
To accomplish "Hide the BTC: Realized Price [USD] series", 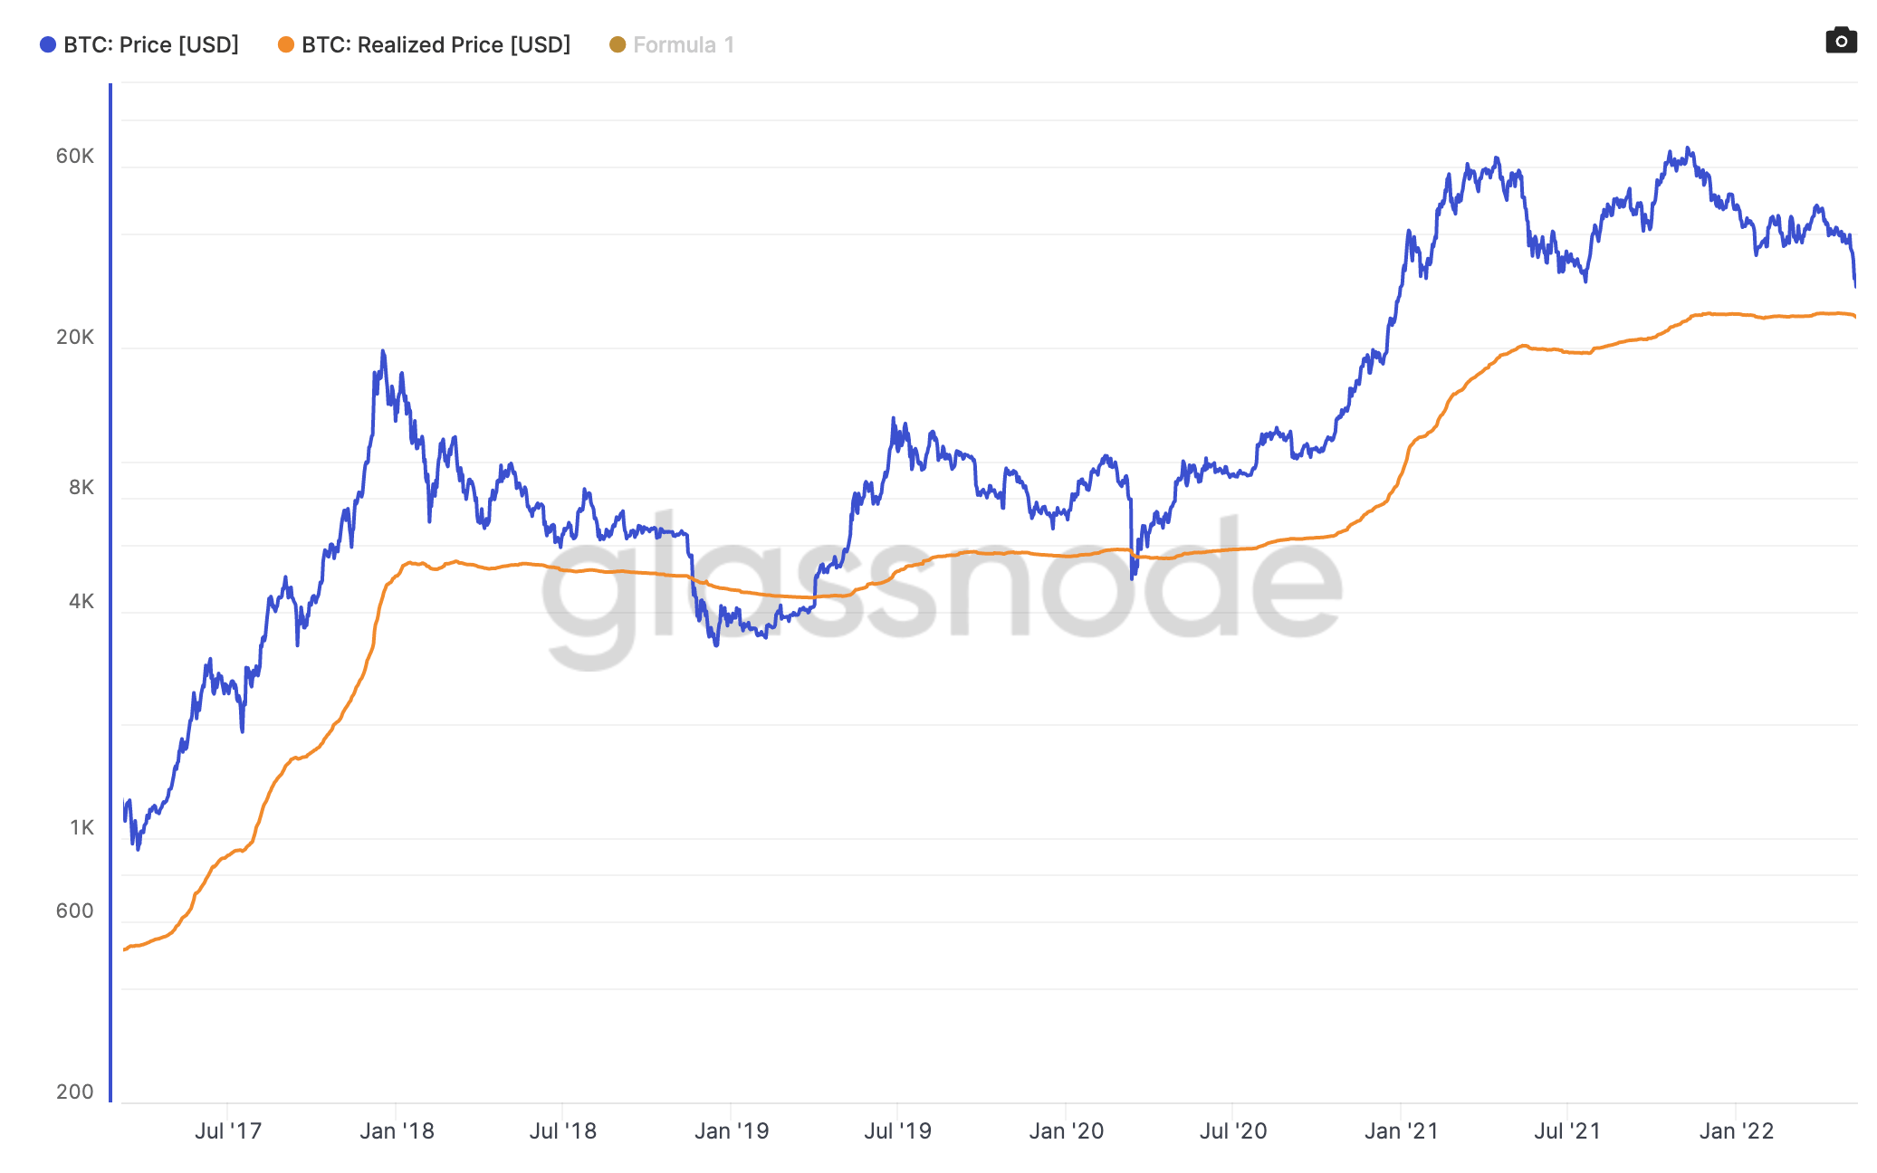I will point(436,44).
